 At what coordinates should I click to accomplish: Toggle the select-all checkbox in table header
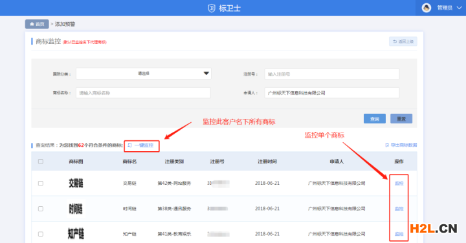point(41,162)
